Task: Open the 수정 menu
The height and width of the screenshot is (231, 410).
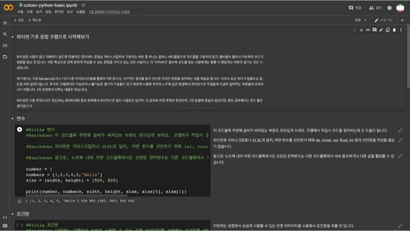Action: pos(30,12)
